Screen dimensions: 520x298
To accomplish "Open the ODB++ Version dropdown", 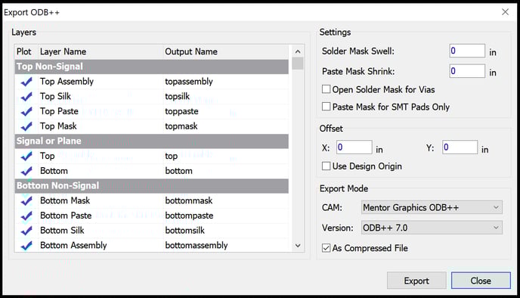I will coord(432,228).
